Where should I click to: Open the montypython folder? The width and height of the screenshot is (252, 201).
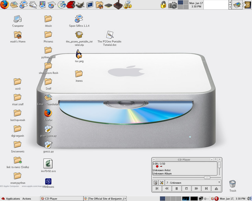point(17,176)
